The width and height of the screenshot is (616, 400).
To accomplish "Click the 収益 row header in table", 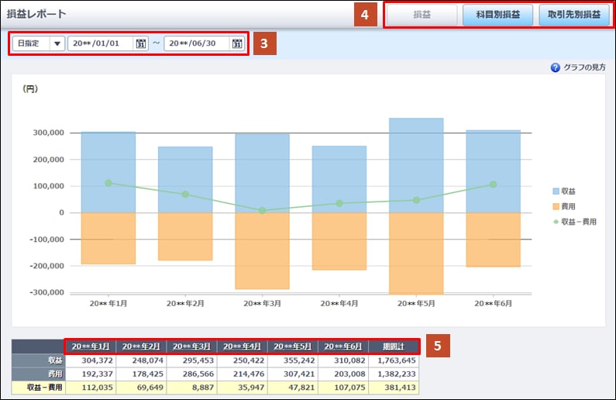I will (x=39, y=360).
